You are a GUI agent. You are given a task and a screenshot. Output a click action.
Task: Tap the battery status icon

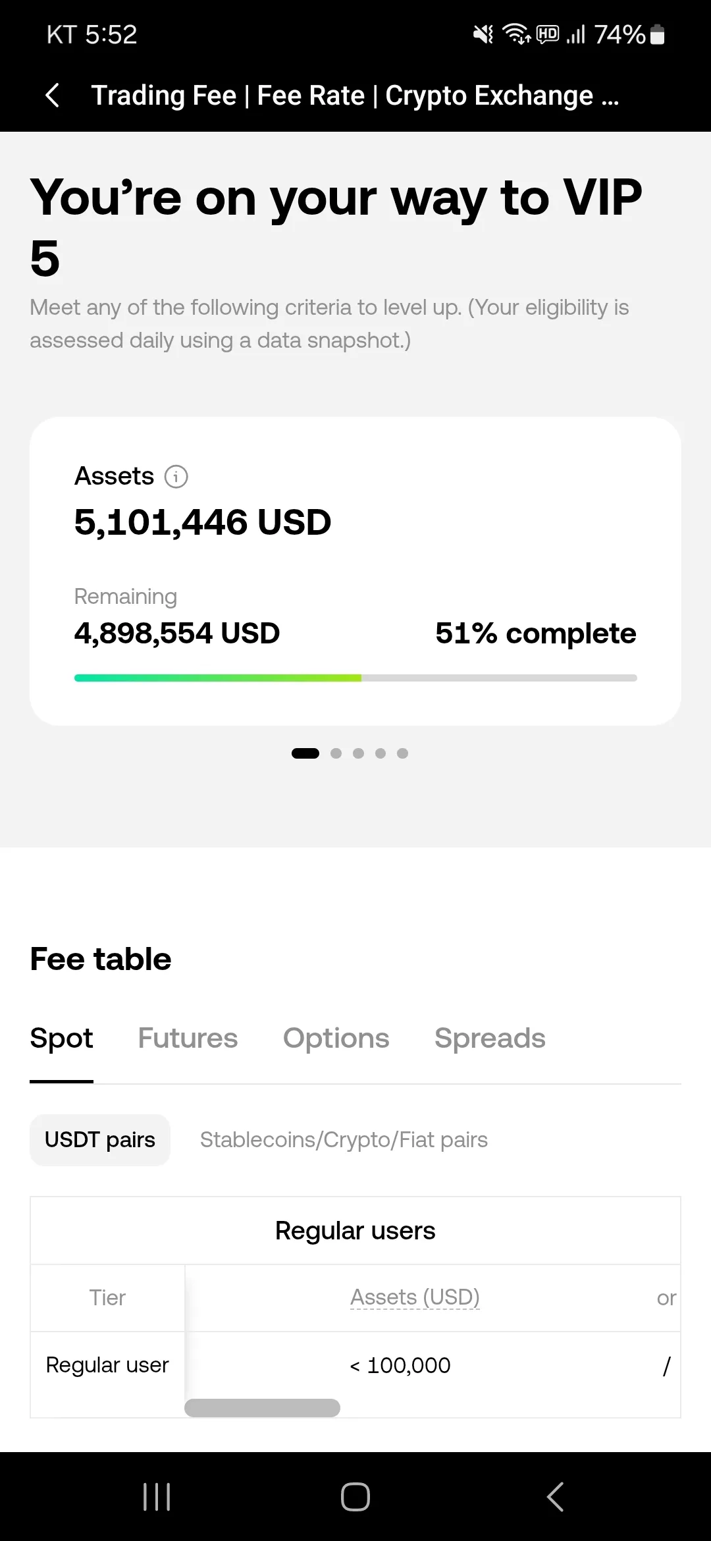pos(657,34)
